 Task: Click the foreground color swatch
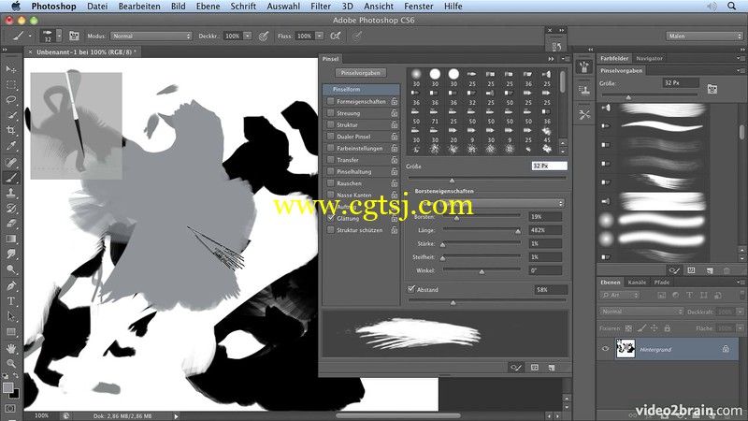pos(7,387)
